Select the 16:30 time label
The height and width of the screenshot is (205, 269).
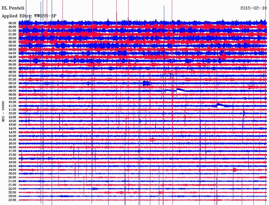[x=12, y=147]
